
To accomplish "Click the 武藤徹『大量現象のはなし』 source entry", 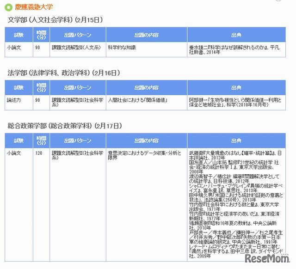I will pos(235,155).
